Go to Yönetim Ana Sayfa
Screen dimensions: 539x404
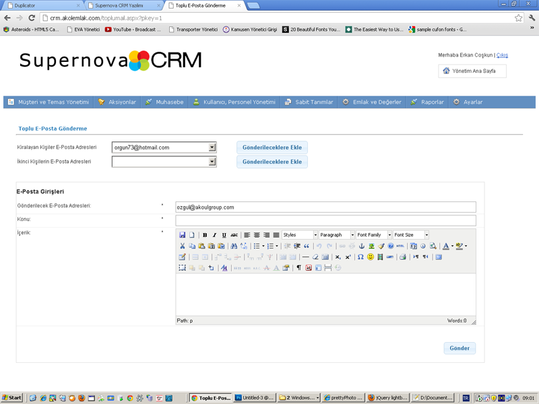click(x=472, y=71)
